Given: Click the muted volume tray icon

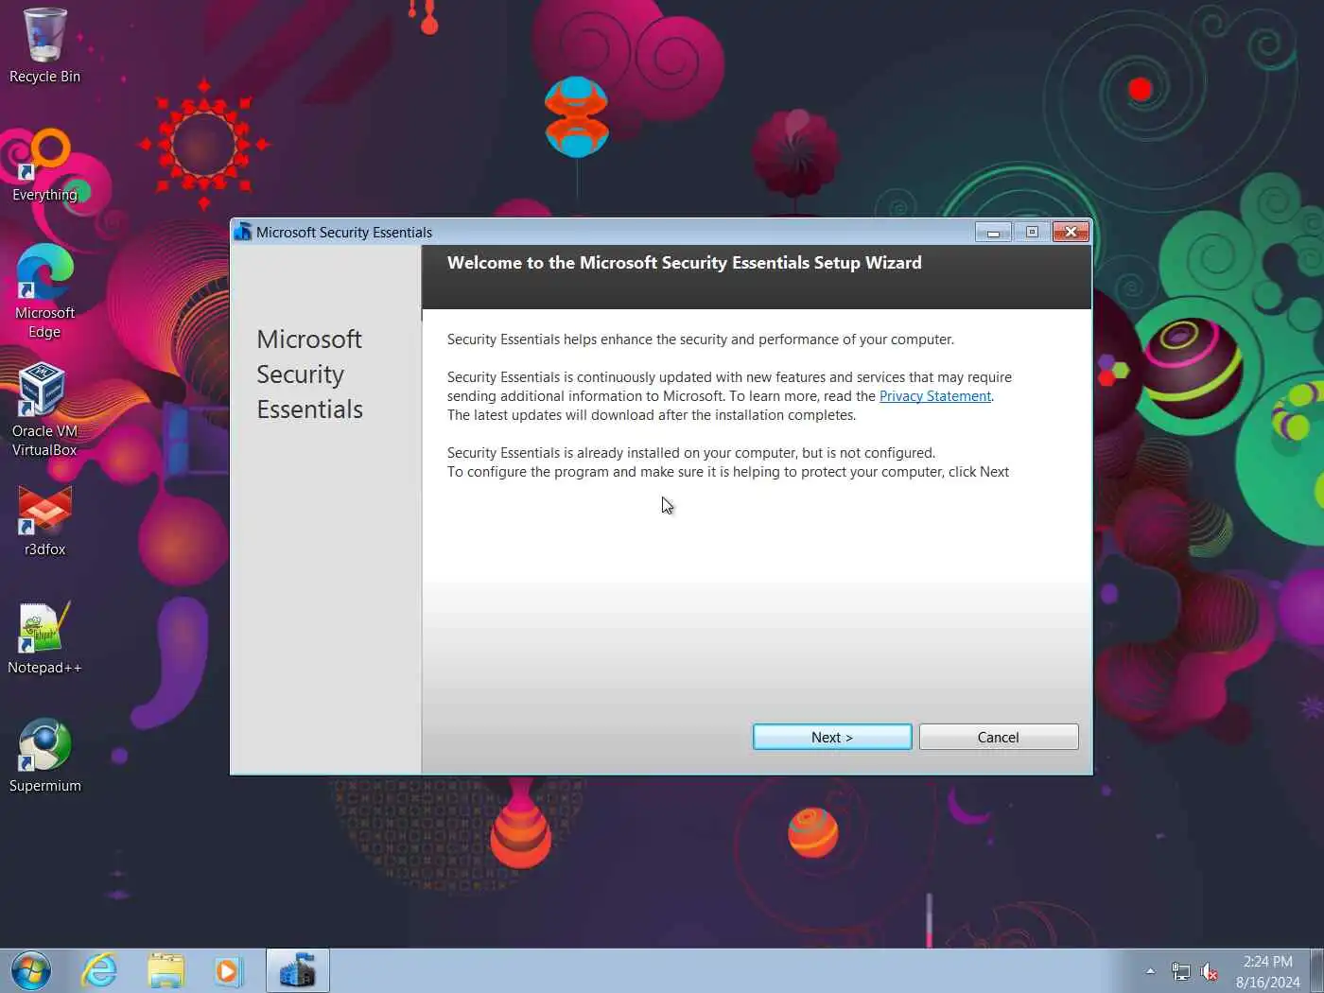Looking at the screenshot, I should click(x=1209, y=971).
